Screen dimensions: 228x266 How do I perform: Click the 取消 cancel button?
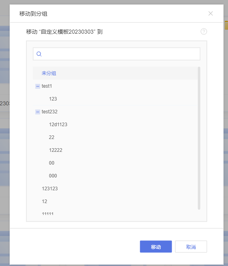191,246
